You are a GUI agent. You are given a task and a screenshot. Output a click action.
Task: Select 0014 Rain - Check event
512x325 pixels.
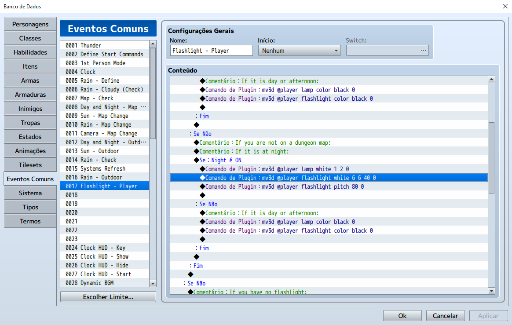(x=105, y=160)
